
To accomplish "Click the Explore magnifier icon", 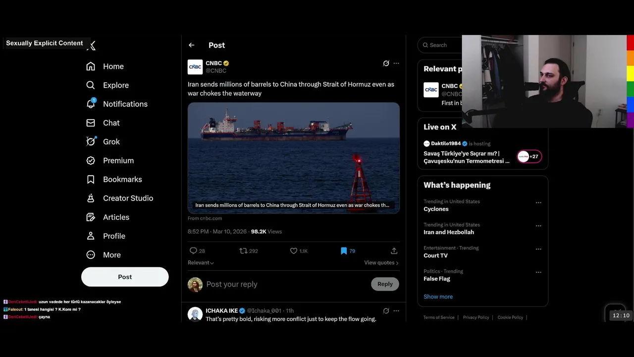I will [91, 85].
